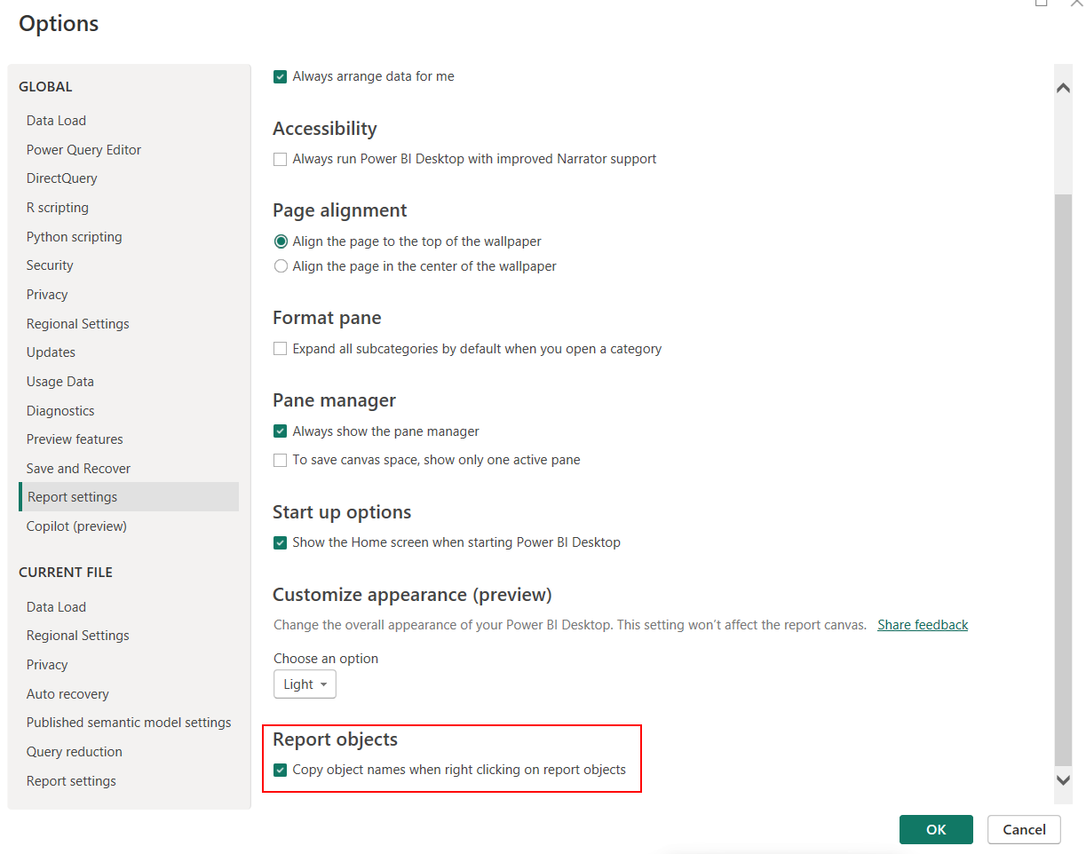This screenshot has height=854, width=1086.
Task: Select "Align the page to the top" option
Action: 281,241
